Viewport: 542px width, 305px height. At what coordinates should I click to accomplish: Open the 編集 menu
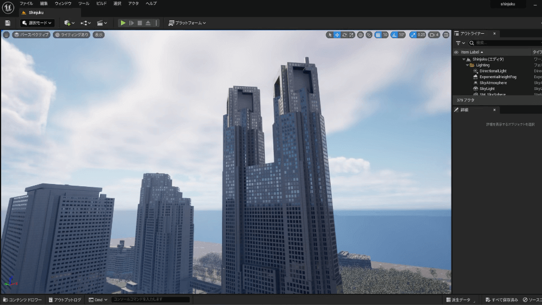pyautogui.click(x=44, y=3)
